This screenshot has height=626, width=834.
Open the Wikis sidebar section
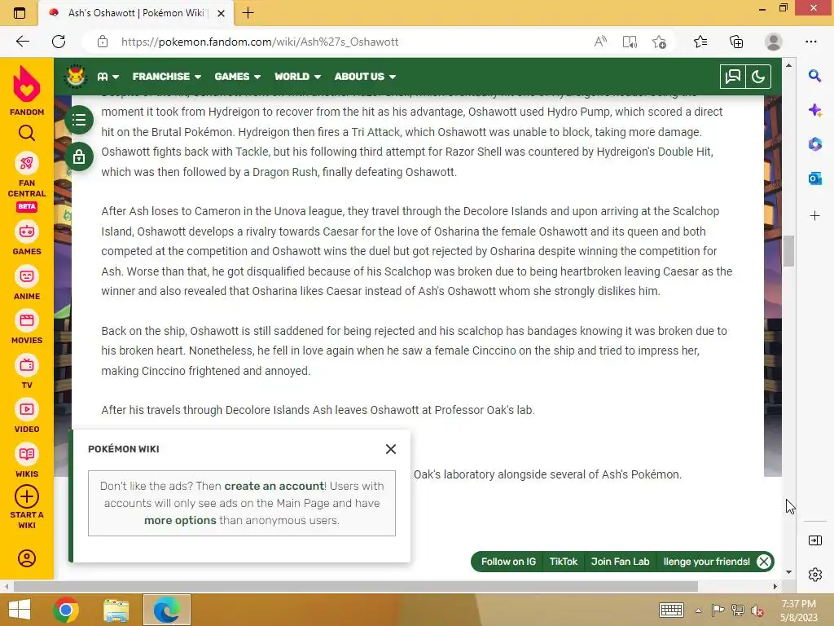pos(27,461)
